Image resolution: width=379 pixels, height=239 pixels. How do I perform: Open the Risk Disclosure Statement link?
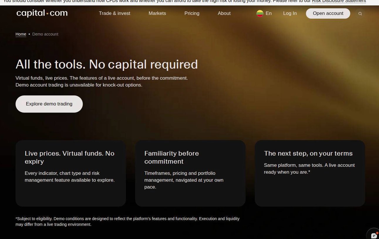(339, 1)
